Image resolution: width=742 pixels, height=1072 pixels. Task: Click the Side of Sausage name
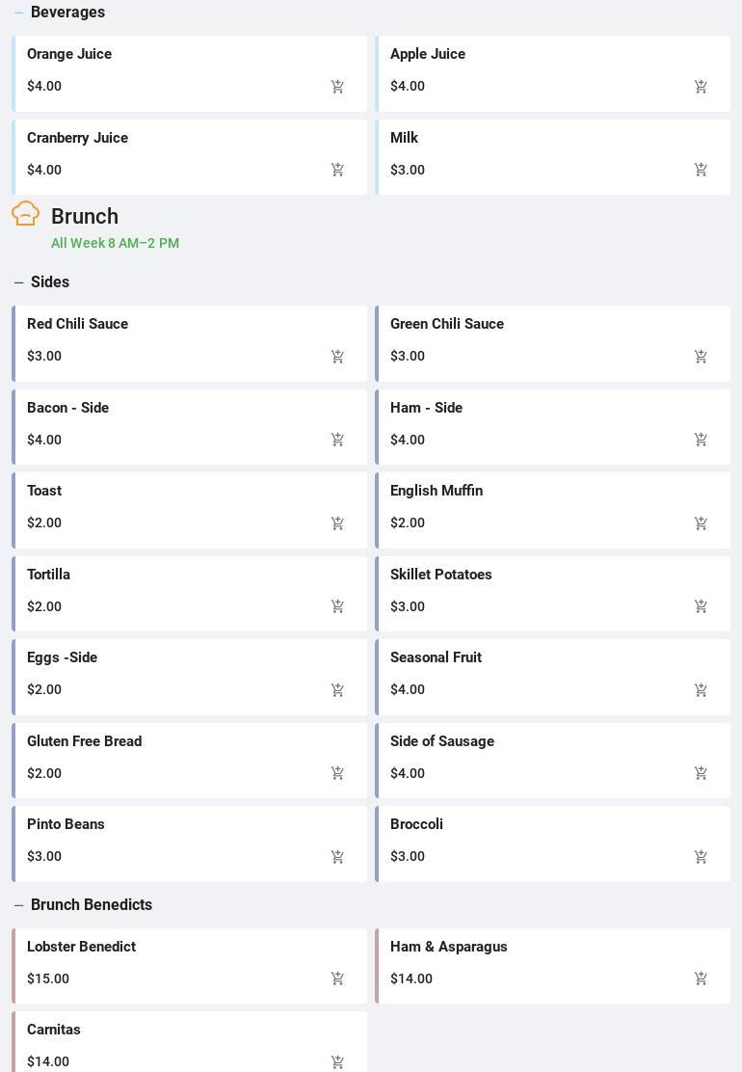[442, 741]
